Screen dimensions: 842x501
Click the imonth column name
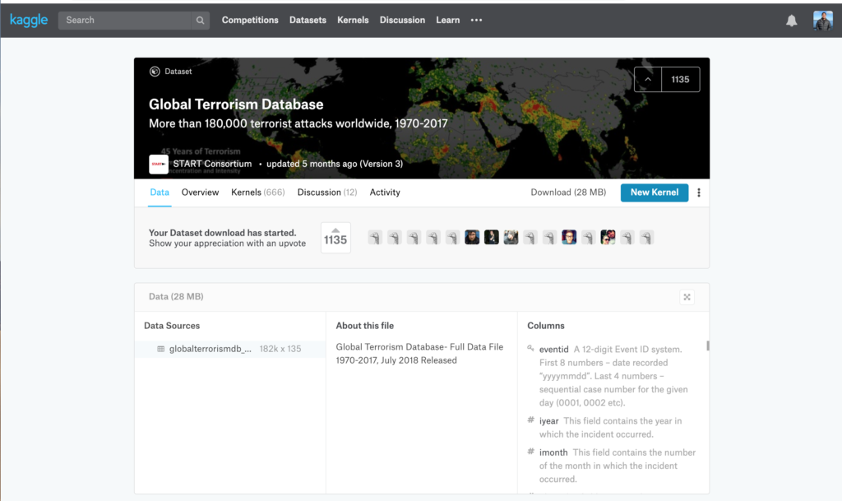[553, 452]
